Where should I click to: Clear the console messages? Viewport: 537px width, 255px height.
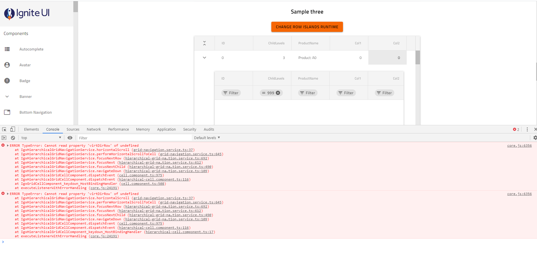pos(13,138)
